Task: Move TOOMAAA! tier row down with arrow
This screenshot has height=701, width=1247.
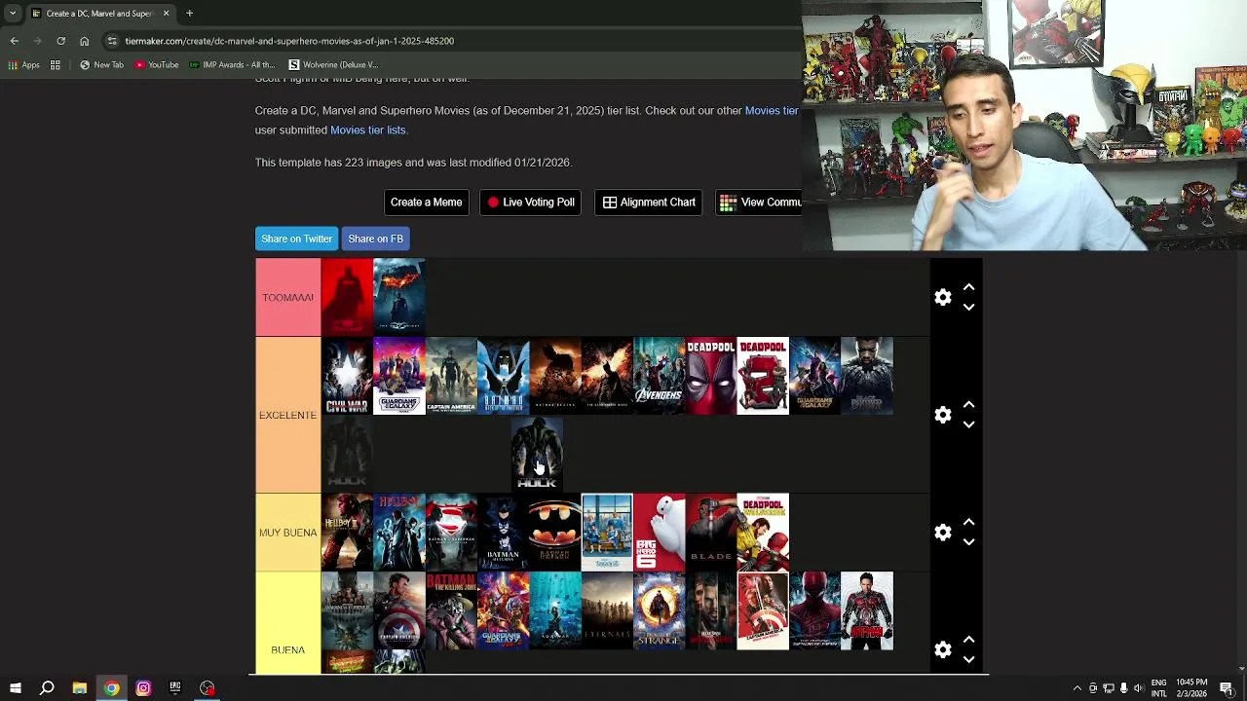Action: click(x=968, y=308)
